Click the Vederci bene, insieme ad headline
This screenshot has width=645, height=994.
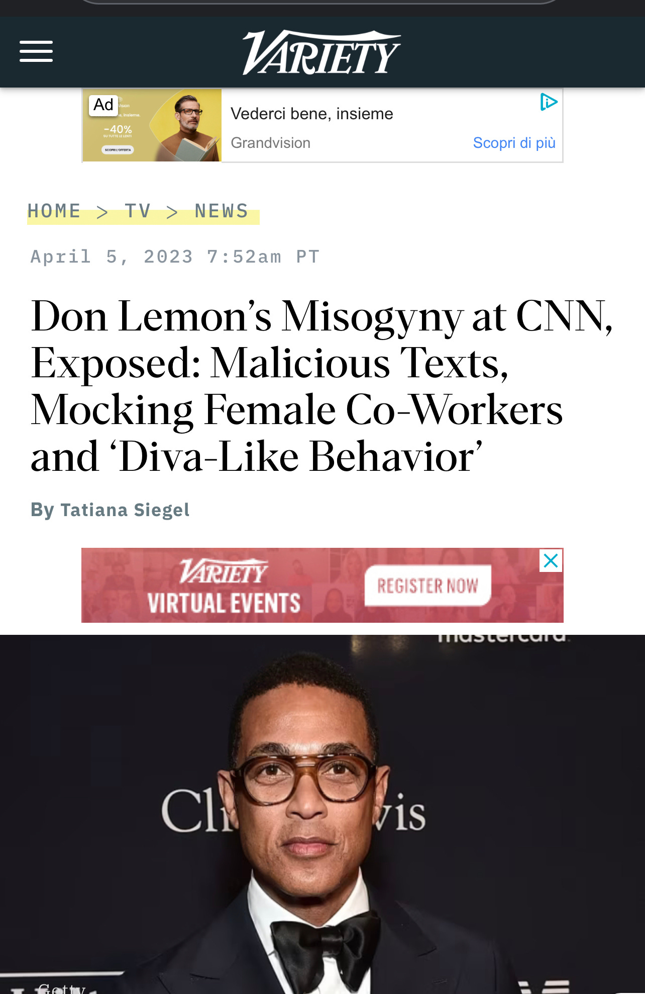(x=312, y=114)
